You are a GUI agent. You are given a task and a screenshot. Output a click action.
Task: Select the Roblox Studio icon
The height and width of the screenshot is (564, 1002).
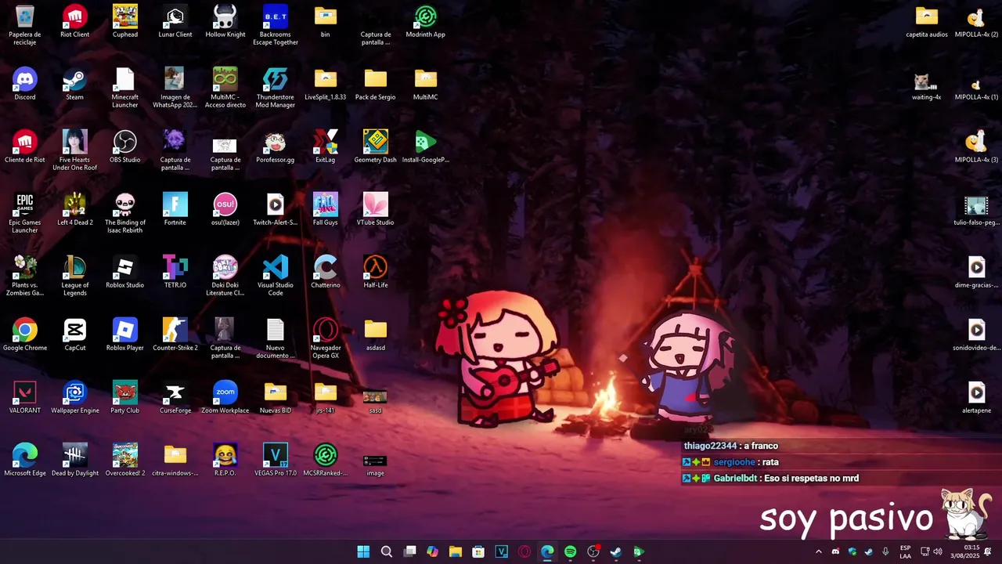click(125, 272)
